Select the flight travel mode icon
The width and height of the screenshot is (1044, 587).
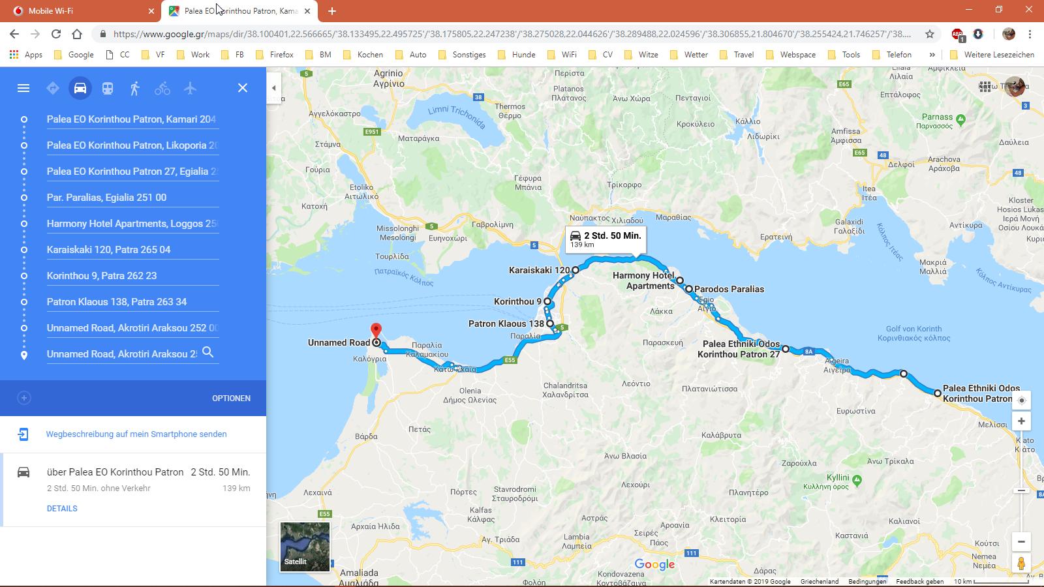click(190, 88)
